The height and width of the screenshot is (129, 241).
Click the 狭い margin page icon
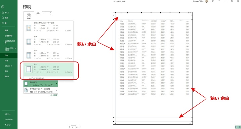tap(29, 69)
